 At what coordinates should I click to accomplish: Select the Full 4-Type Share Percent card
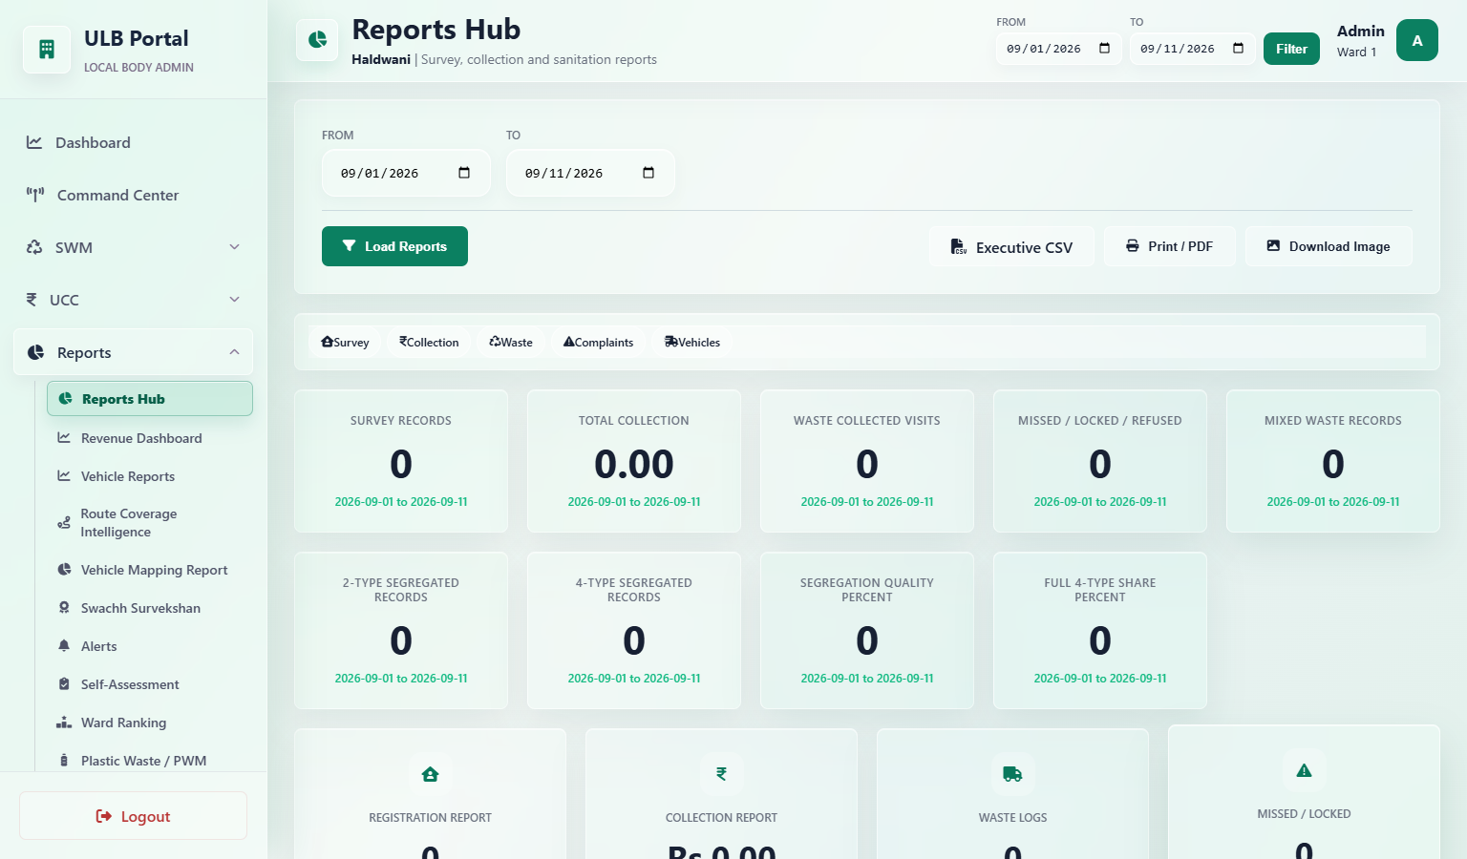[1100, 631]
